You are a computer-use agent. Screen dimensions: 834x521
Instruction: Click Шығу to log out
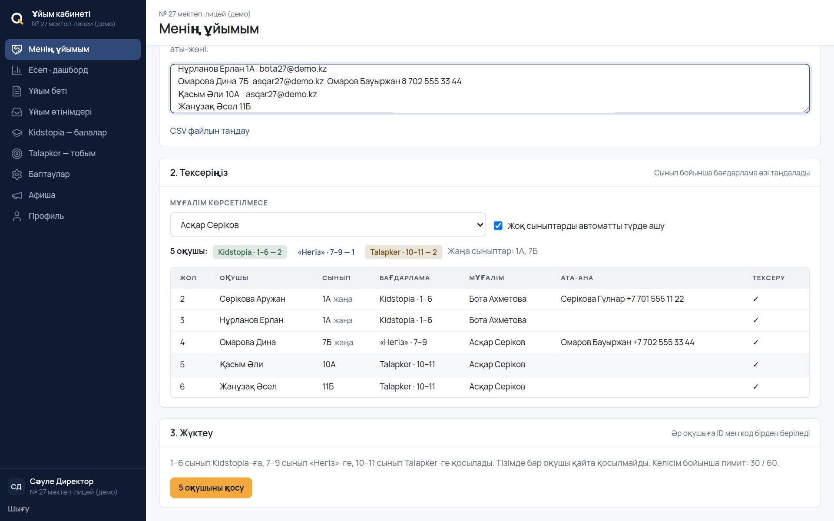[x=19, y=509]
